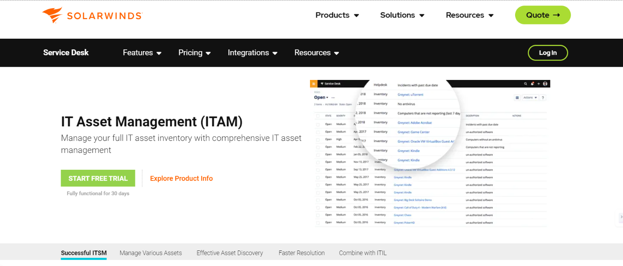Screen dimensions: 623x266
Task: Click the Log In button
Action: (x=548, y=53)
